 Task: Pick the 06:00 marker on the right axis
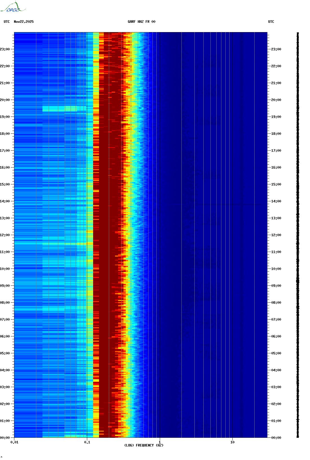pyautogui.click(x=276, y=336)
